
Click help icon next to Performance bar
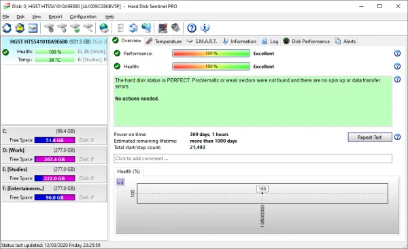pos(397,53)
